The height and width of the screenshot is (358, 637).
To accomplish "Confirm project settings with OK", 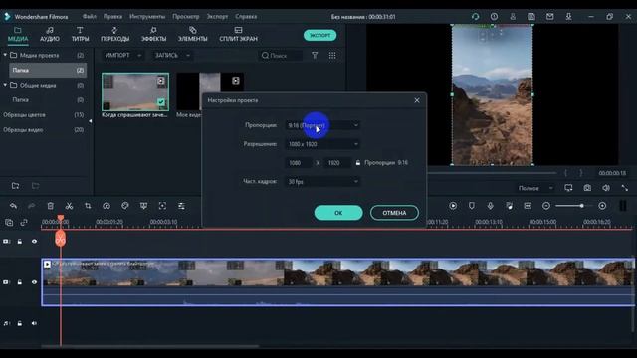I will point(338,213).
